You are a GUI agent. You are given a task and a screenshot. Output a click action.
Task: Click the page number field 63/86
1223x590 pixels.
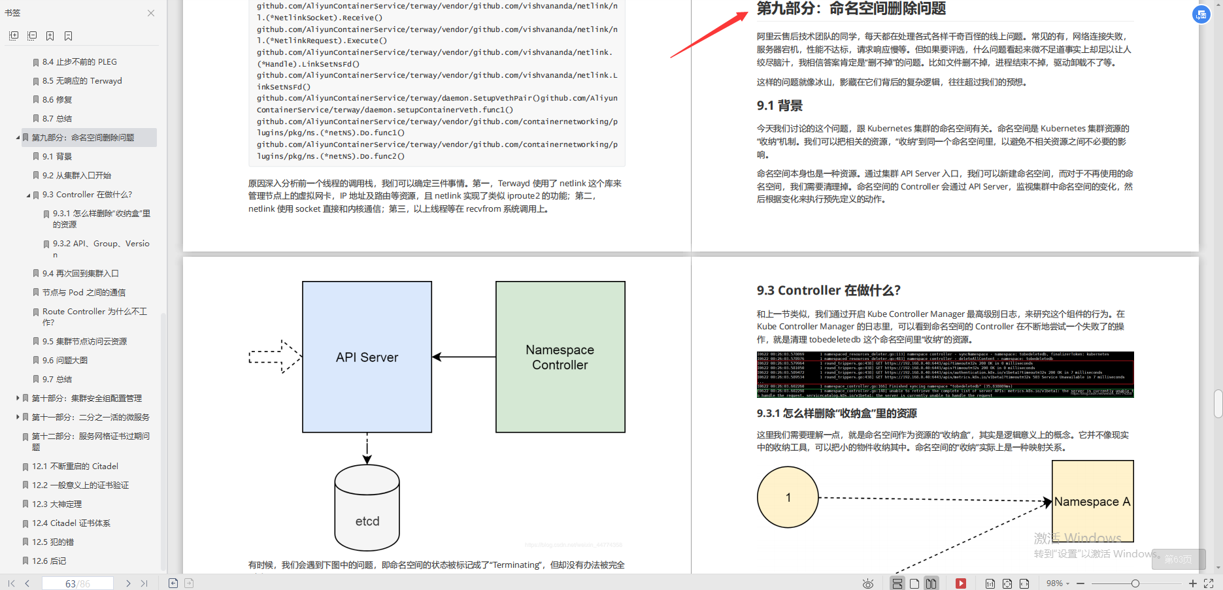pyautogui.click(x=78, y=583)
